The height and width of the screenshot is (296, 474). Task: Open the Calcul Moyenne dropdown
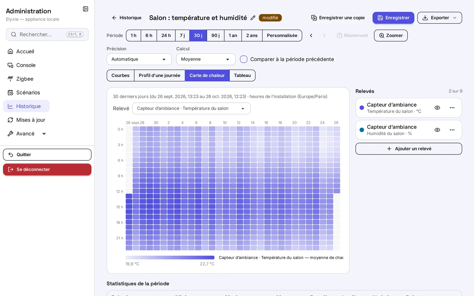tap(206, 59)
